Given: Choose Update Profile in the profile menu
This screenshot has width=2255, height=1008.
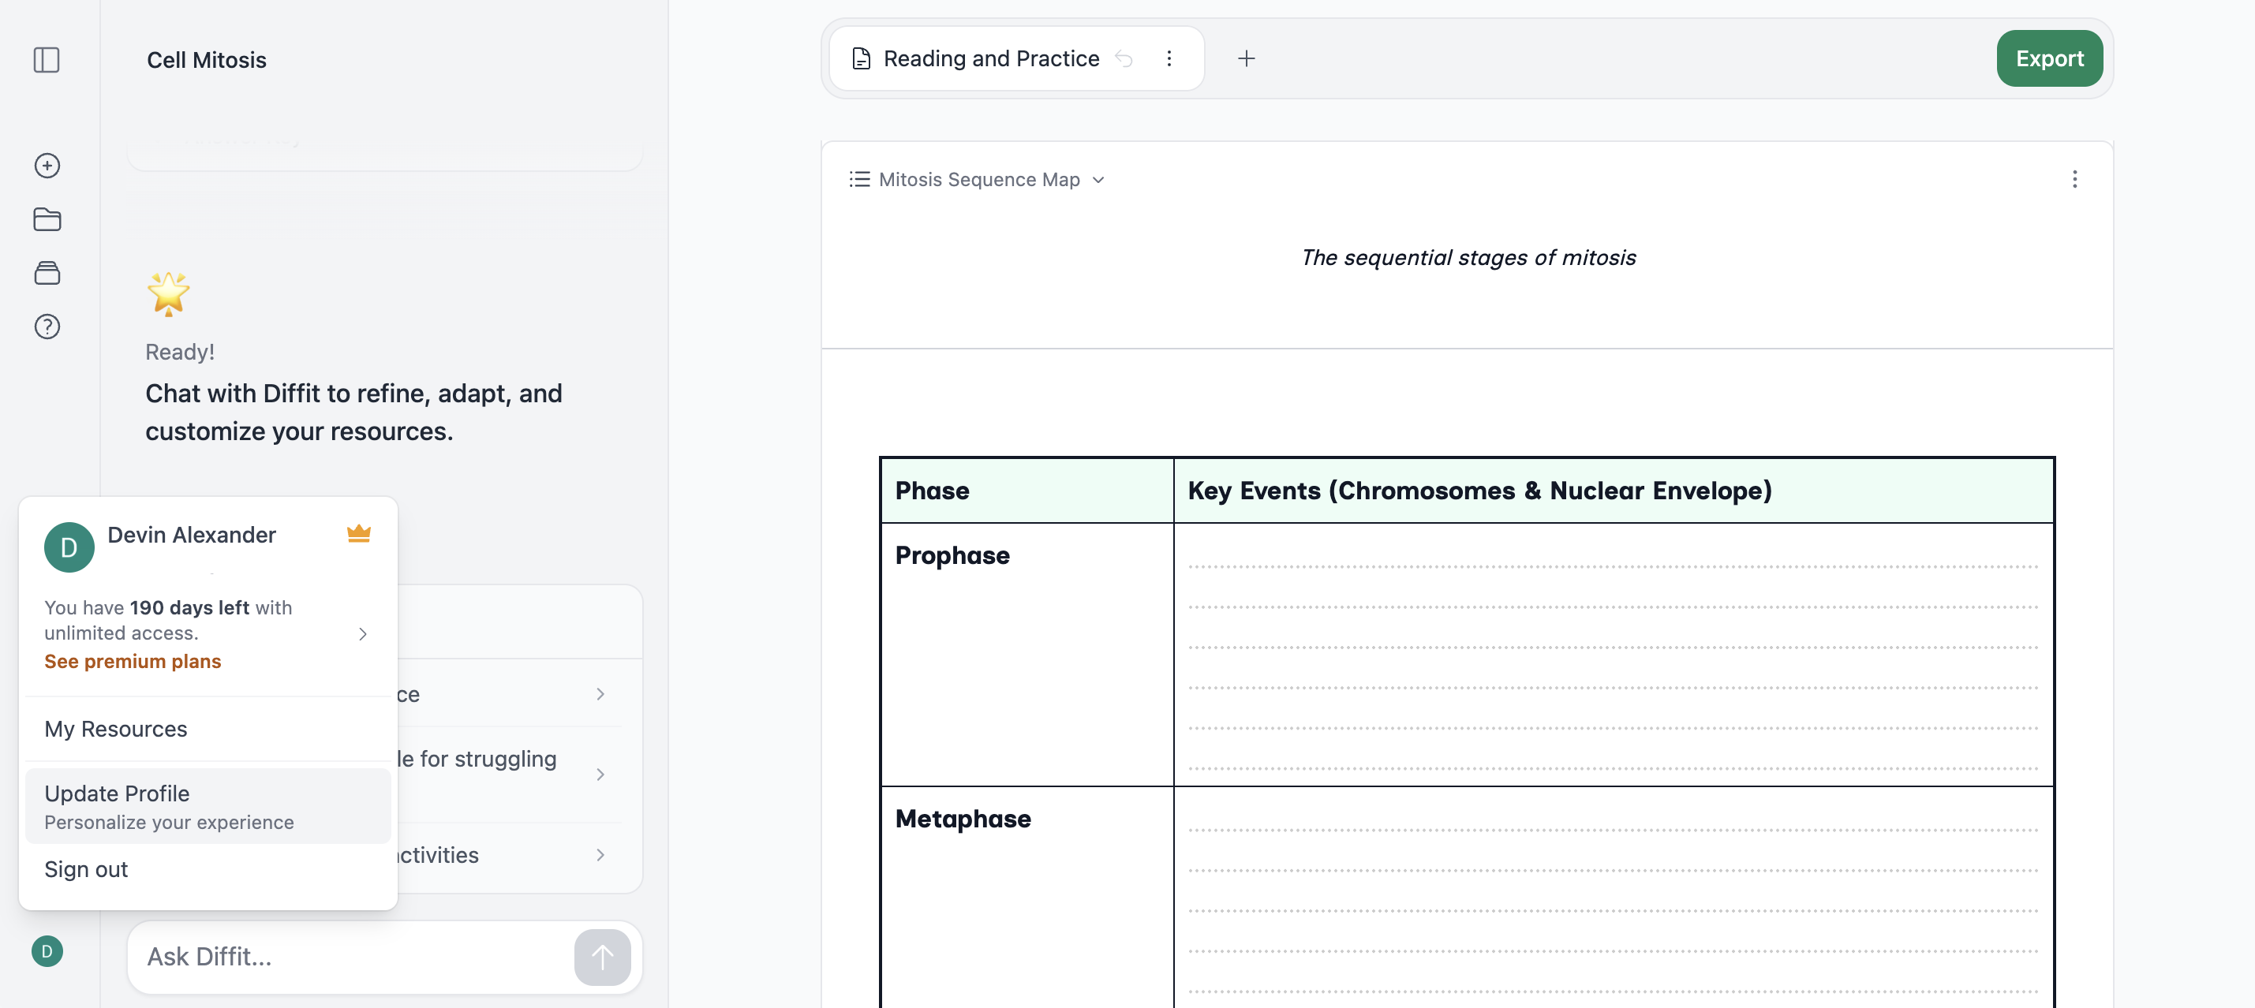Looking at the screenshot, I should (x=208, y=806).
